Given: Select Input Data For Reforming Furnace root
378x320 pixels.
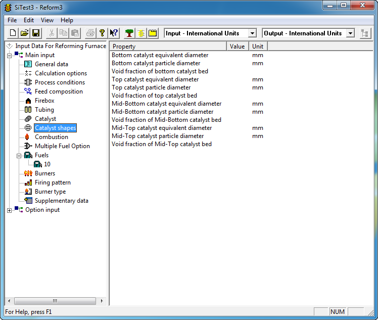Looking at the screenshot, I should [x=61, y=46].
